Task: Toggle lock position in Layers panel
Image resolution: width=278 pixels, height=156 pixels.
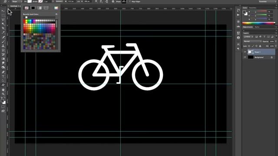Action: (x=256, y=46)
